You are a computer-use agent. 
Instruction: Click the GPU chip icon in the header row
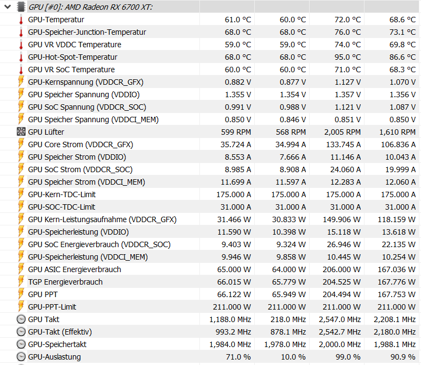(21, 7)
